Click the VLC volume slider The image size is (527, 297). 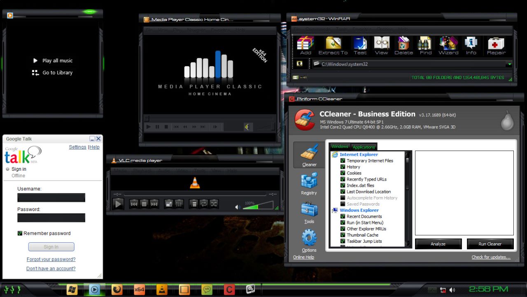(258, 205)
